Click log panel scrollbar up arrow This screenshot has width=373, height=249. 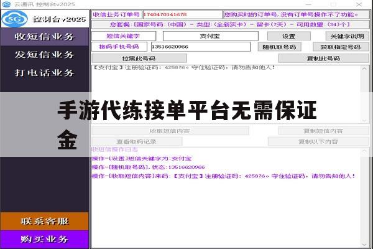click(364, 151)
